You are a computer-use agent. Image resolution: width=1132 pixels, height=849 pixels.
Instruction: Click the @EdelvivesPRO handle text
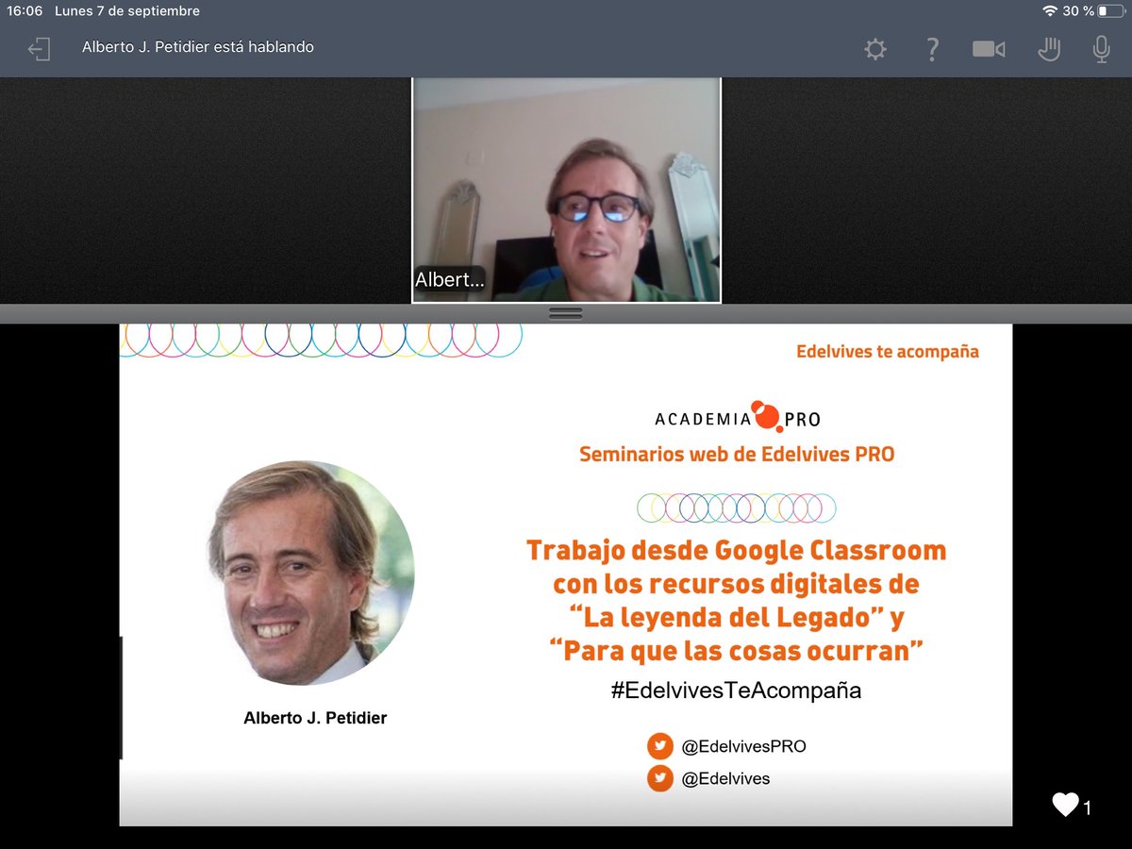coord(743,746)
